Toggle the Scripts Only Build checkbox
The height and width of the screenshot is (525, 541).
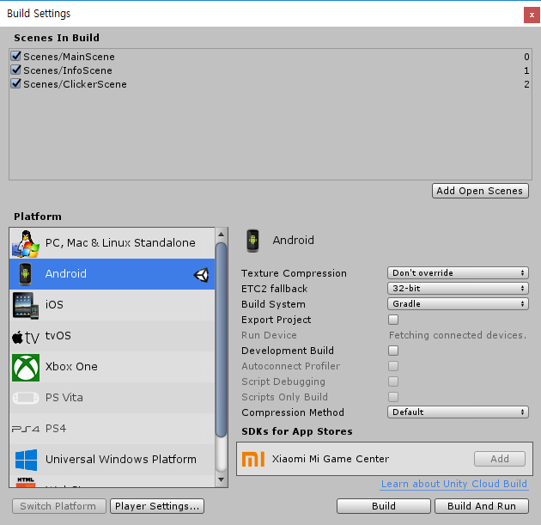[x=393, y=397]
